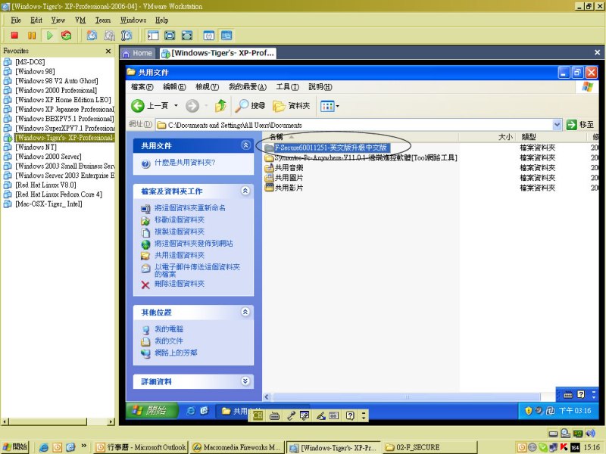Viewport: 606px width, 454px height.
Task: Select [Windows NT] in Favorites
Action: click(36, 147)
